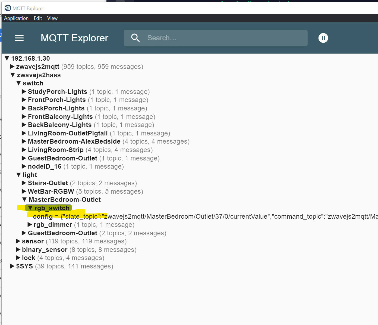Screen dimensions: 378x325
Task: Expand the sensor branch arrow
Action: click(x=18, y=241)
